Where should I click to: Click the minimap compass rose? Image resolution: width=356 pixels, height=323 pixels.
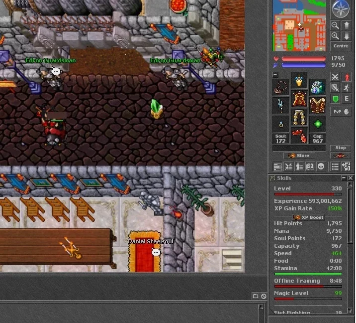(340, 9)
